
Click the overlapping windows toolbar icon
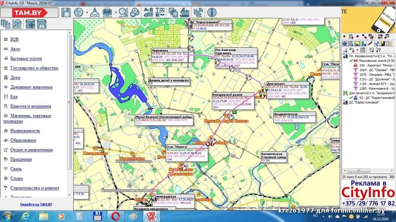click(x=173, y=12)
